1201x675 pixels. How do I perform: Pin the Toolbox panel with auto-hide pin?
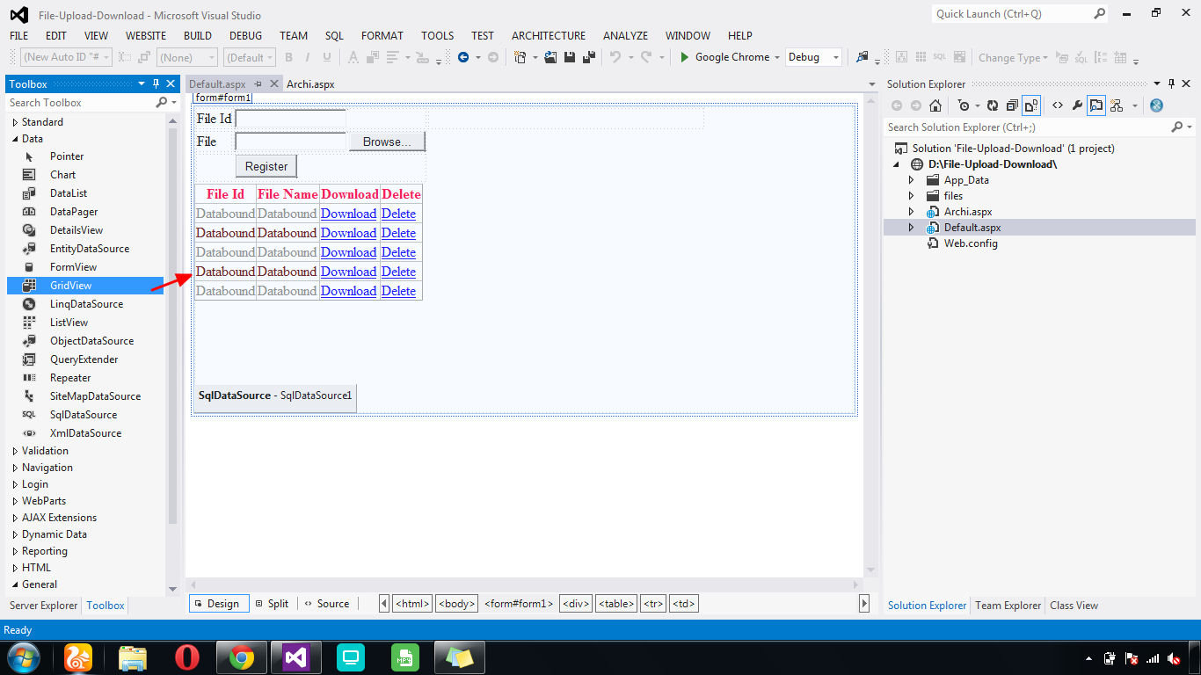(x=156, y=84)
